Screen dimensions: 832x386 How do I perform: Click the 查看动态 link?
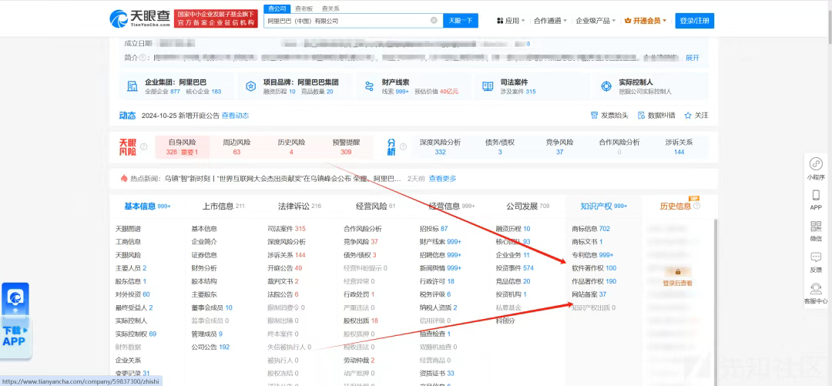pyautogui.click(x=235, y=116)
